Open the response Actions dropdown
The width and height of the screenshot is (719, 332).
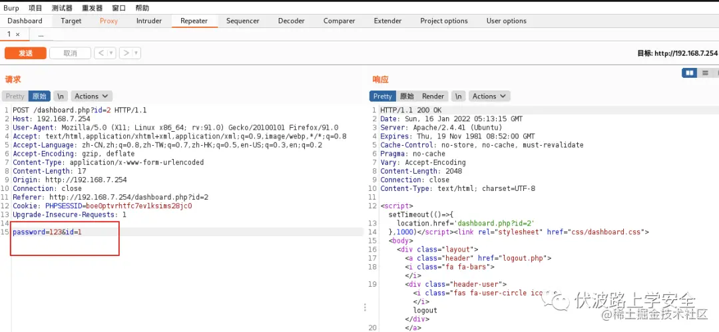pos(489,96)
